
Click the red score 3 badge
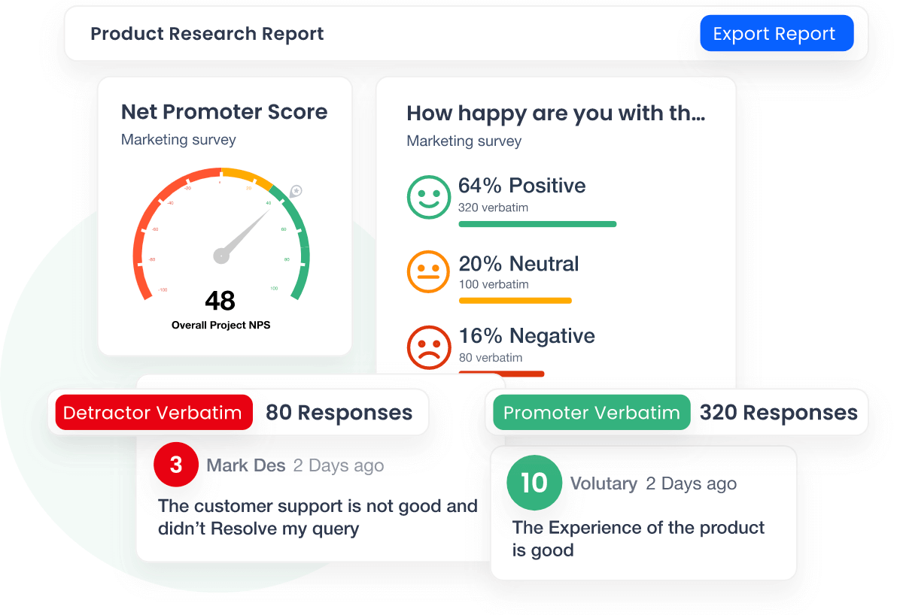point(175,465)
